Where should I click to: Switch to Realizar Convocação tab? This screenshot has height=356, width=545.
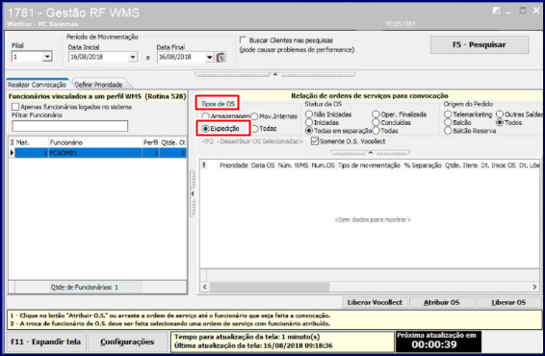pos(37,85)
